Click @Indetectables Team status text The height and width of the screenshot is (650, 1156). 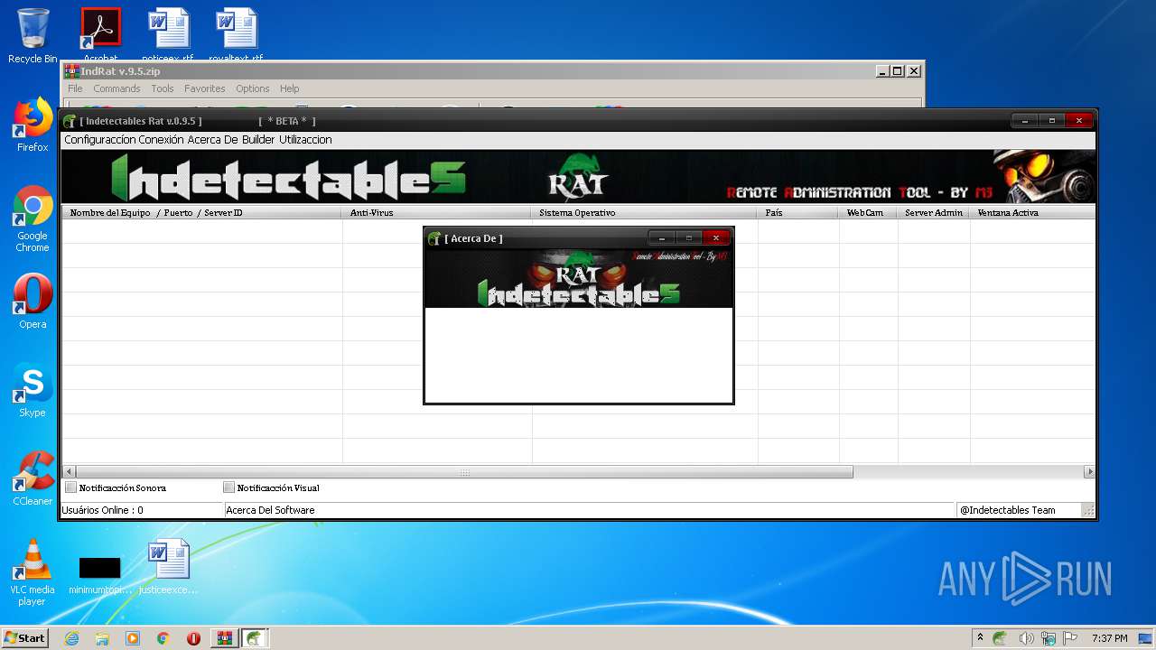[x=1007, y=510]
